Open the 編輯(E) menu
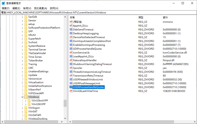The width and height of the screenshot is (197, 124). coord(16,8)
